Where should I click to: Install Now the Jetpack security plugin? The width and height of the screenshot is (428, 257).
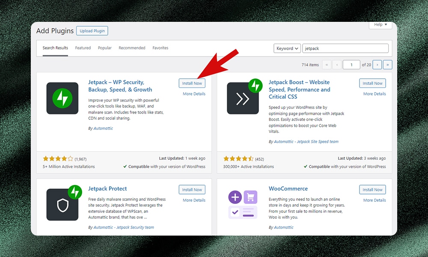pos(192,83)
